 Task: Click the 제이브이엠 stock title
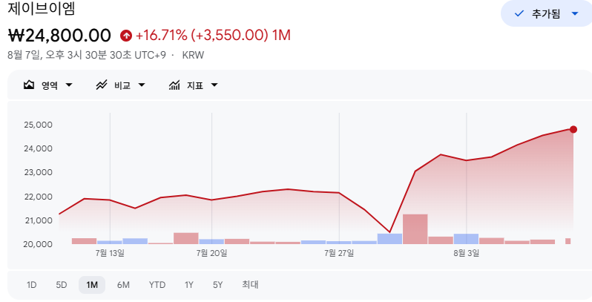click(x=42, y=8)
